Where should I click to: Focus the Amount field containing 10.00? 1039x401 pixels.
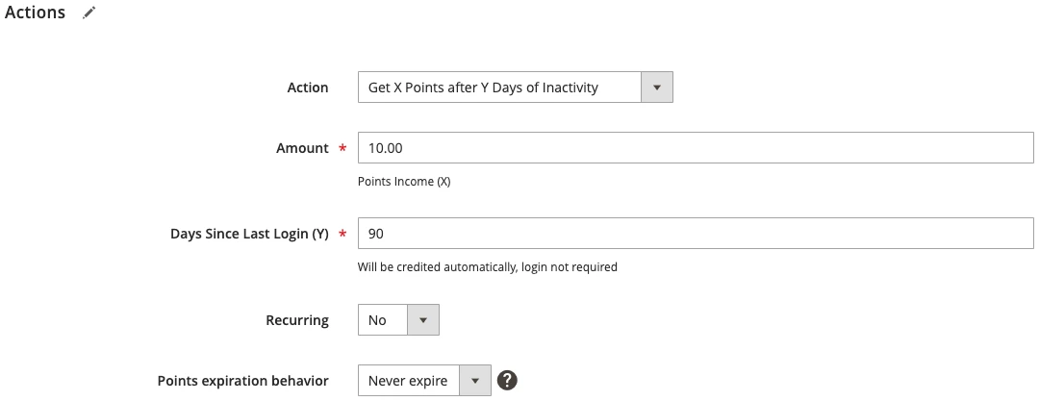696,148
